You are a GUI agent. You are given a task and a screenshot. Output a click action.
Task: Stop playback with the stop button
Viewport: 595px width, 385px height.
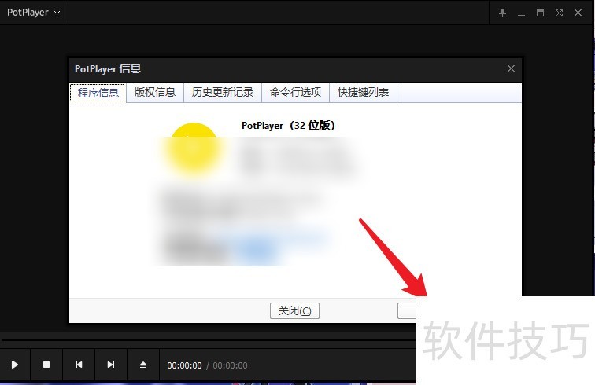coord(46,365)
